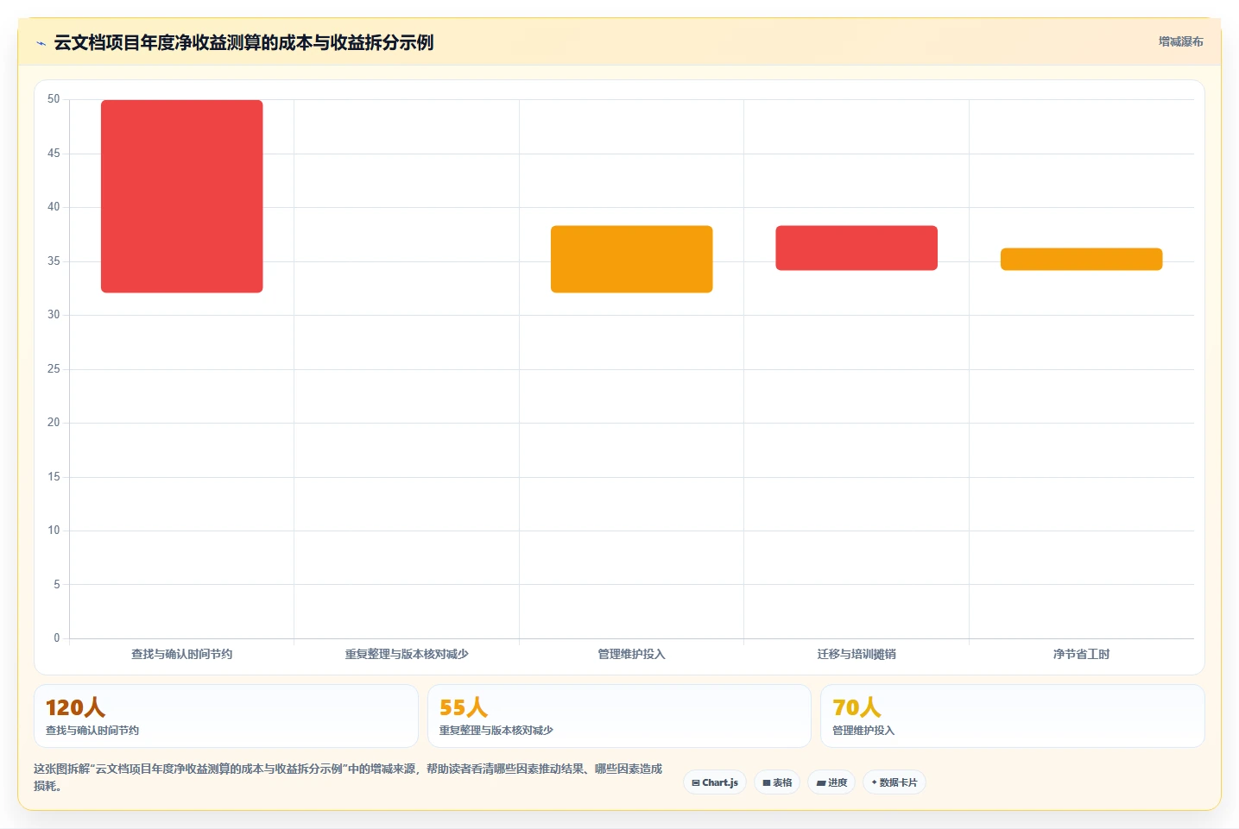Click x-axis label 净节省工时
The image size is (1239, 829).
tap(1082, 654)
